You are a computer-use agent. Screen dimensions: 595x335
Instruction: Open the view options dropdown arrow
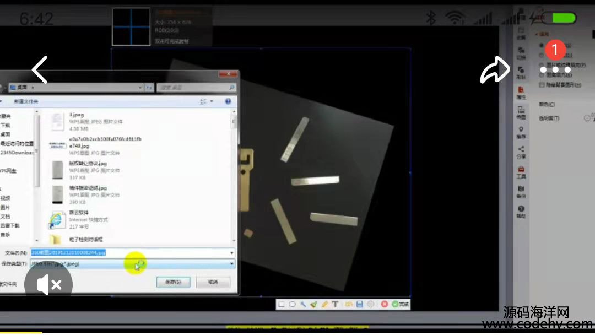pos(212,101)
